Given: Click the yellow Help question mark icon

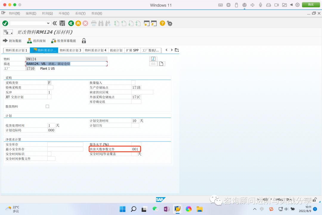Looking at the screenshot, I should pyautogui.click(x=162, y=23).
